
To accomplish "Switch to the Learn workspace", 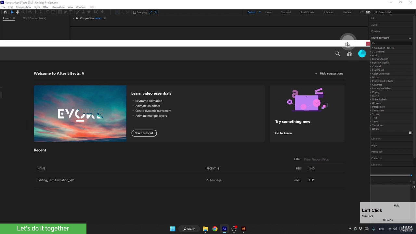I will [268, 12].
